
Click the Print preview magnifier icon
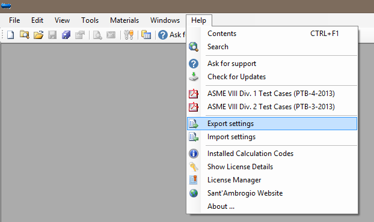[x=97, y=35]
